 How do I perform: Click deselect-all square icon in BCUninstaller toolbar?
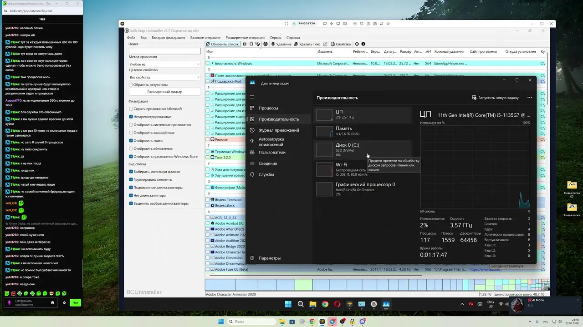(x=251, y=44)
